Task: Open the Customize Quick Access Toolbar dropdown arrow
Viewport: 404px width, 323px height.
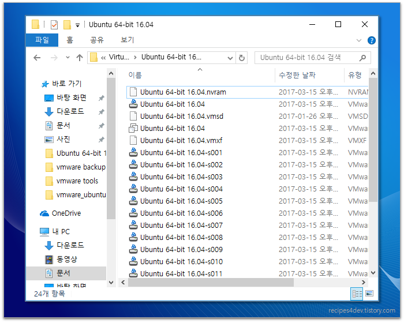Action: click(77, 25)
